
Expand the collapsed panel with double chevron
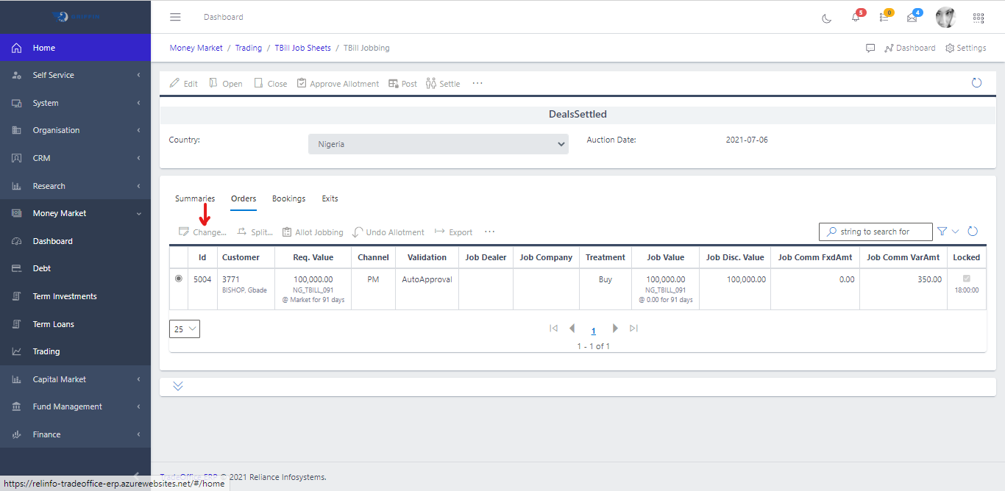click(178, 386)
